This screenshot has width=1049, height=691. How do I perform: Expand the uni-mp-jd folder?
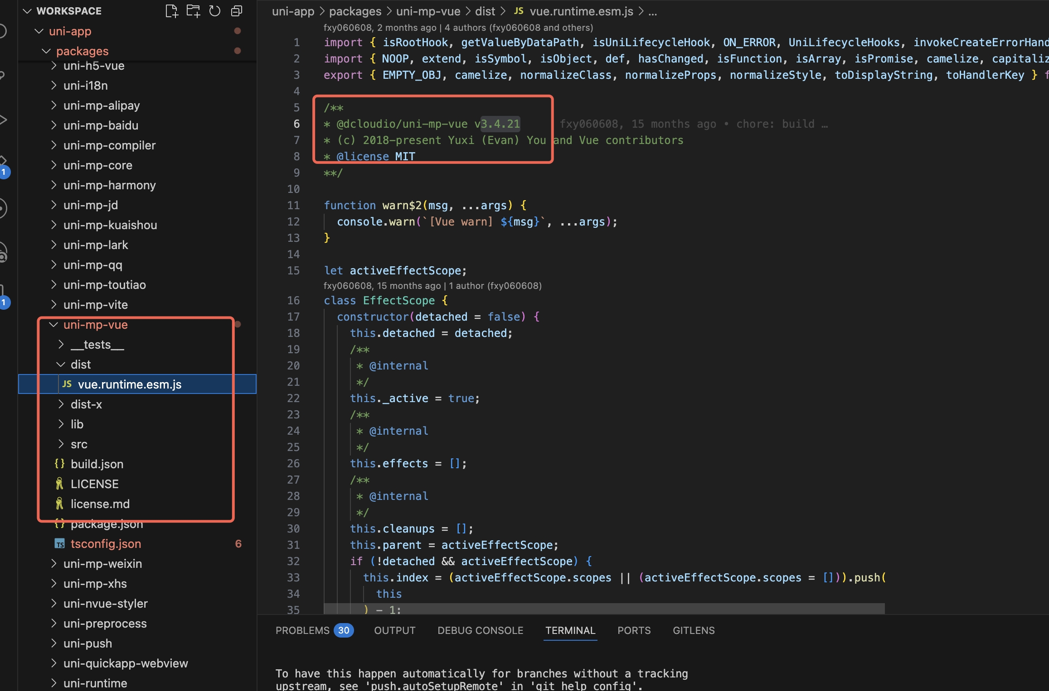point(53,205)
